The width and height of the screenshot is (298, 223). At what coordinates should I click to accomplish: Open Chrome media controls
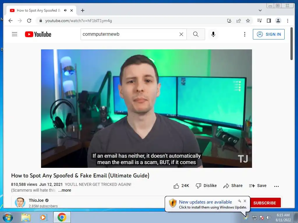pyautogui.click(x=259, y=21)
